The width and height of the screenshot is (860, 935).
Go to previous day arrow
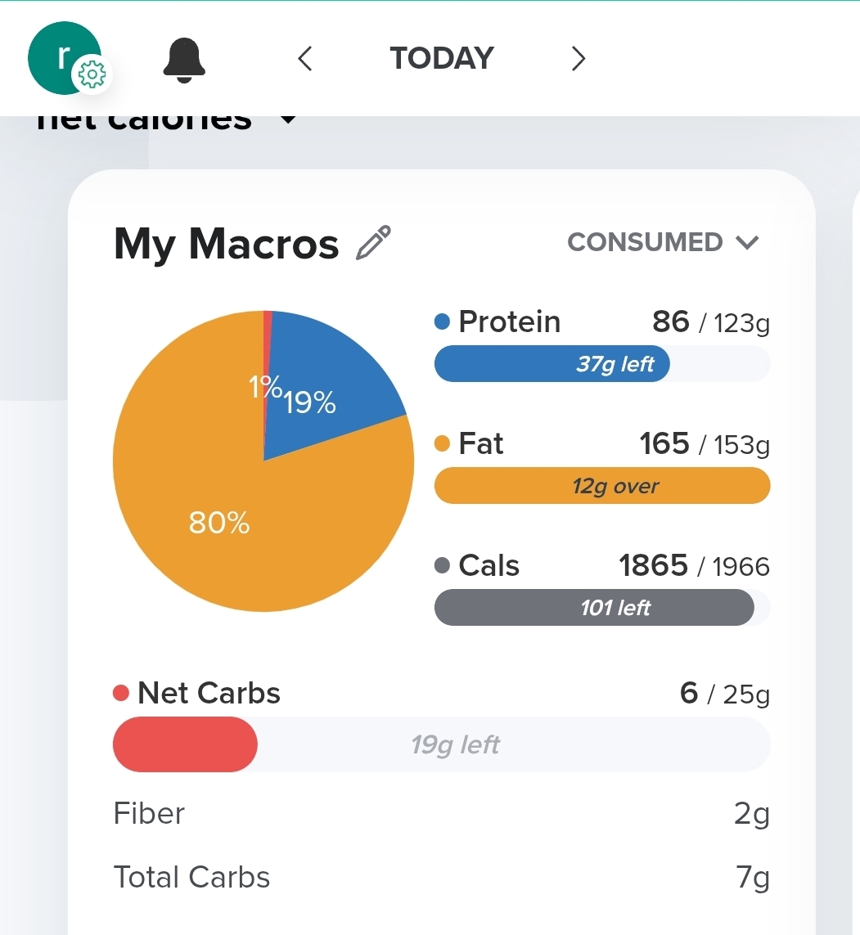click(x=305, y=59)
